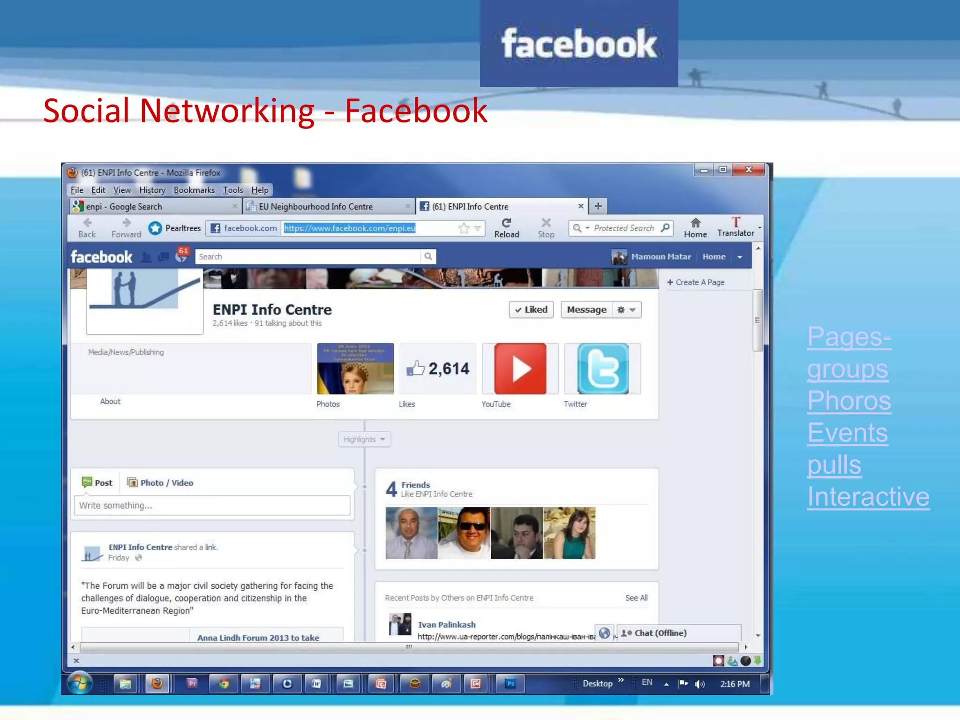Select Photo / Video composer option
The height and width of the screenshot is (720, 960).
[160, 483]
